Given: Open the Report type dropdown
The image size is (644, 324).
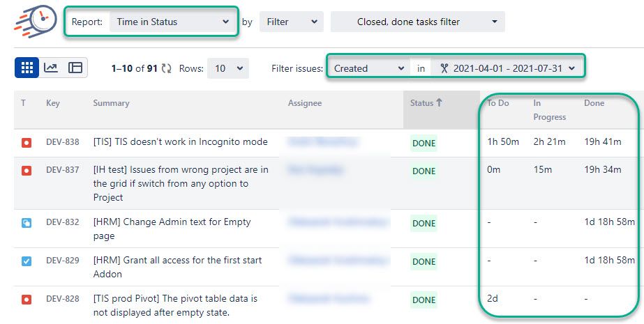Looking at the screenshot, I should pos(172,22).
